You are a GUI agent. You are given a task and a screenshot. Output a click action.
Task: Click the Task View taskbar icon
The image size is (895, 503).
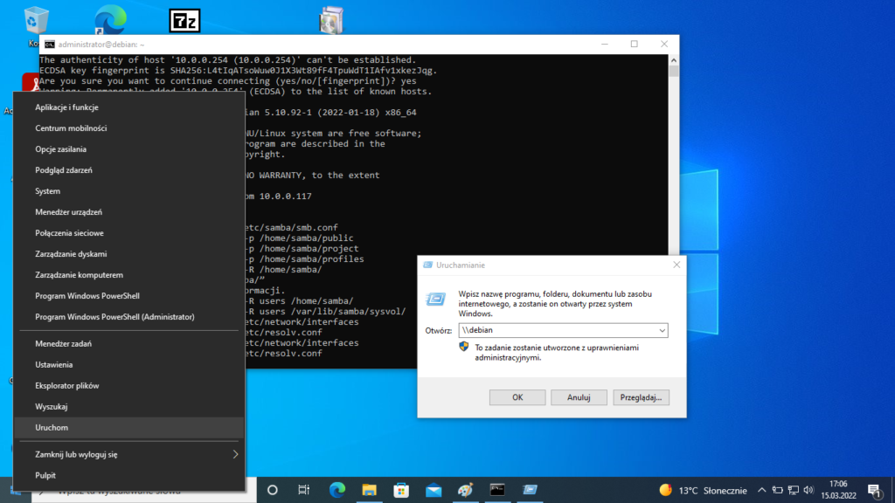(303, 490)
